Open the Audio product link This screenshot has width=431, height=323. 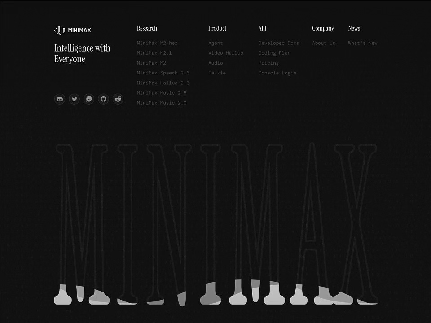[215, 63]
